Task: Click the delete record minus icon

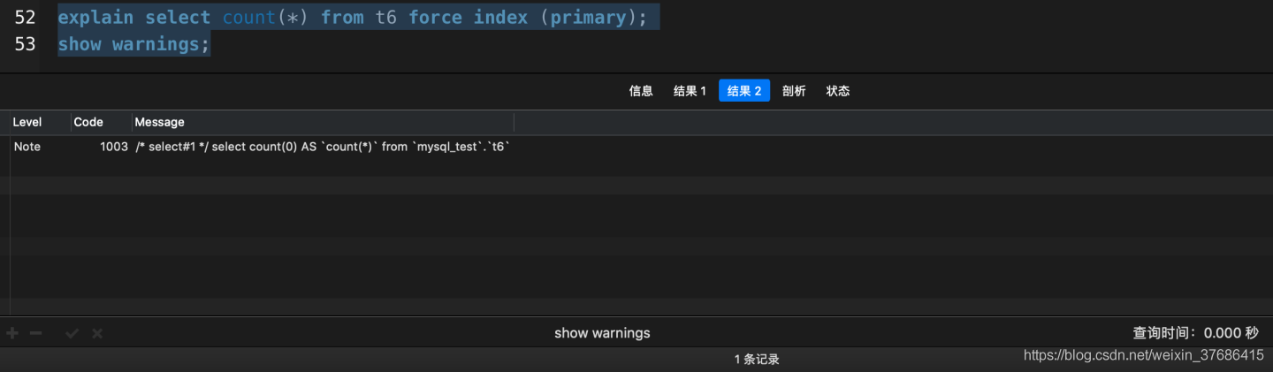Action: (x=35, y=333)
